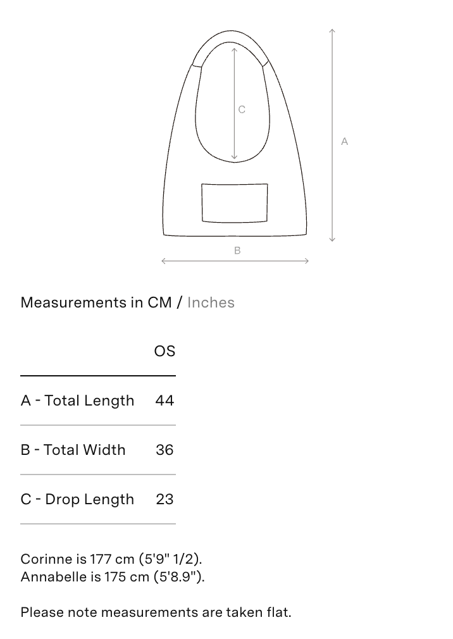Click the Corinne model height text
The width and height of the screenshot is (453, 639).
point(111,559)
